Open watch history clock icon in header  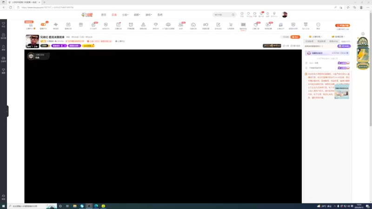pos(242,14)
